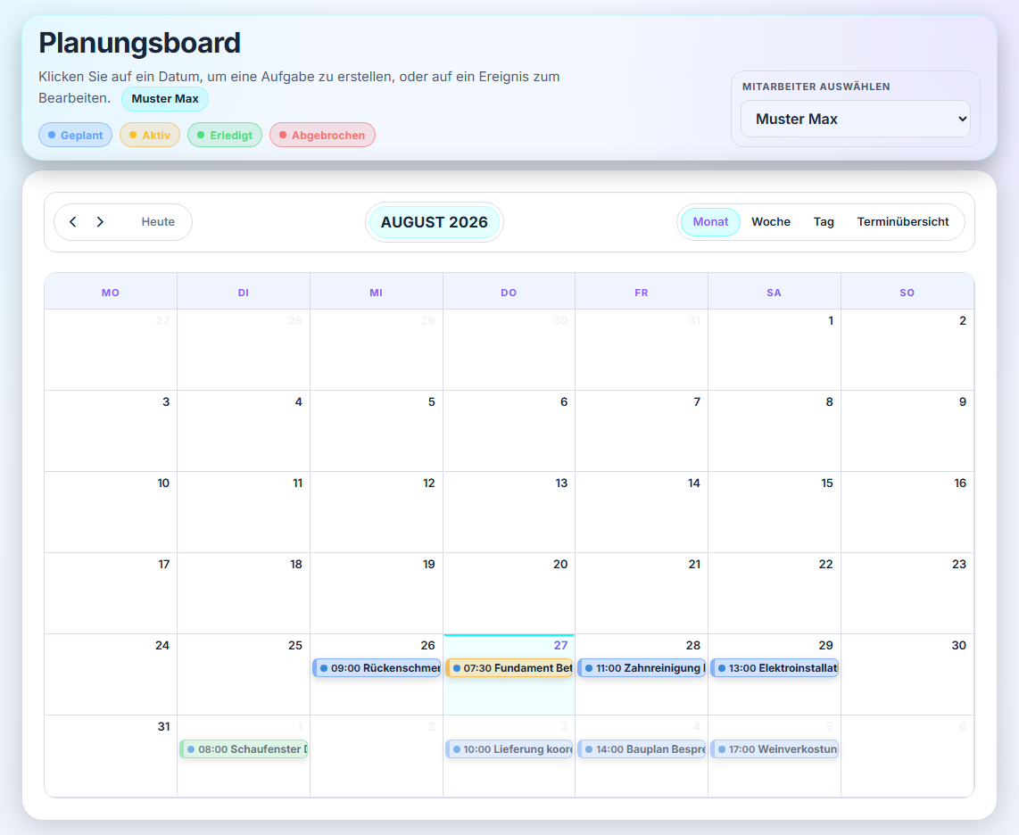Select August 16 date cell
The width and height of the screenshot is (1019, 835).
(x=907, y=512)
